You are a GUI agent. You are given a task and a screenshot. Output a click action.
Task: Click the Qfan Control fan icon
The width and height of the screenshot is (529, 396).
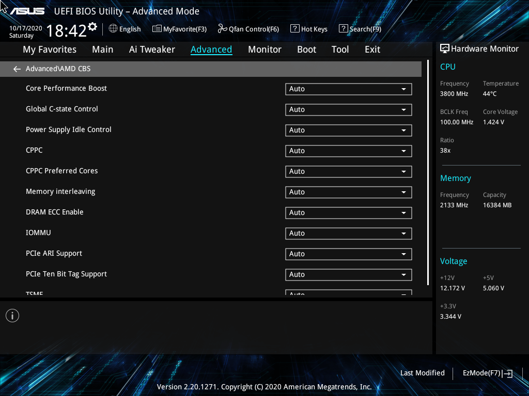pos(222,29)
